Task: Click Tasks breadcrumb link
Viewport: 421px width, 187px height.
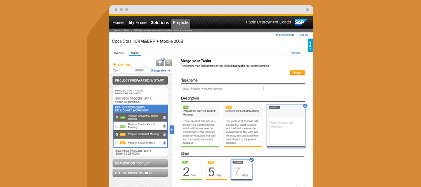Action: (126, 30)
